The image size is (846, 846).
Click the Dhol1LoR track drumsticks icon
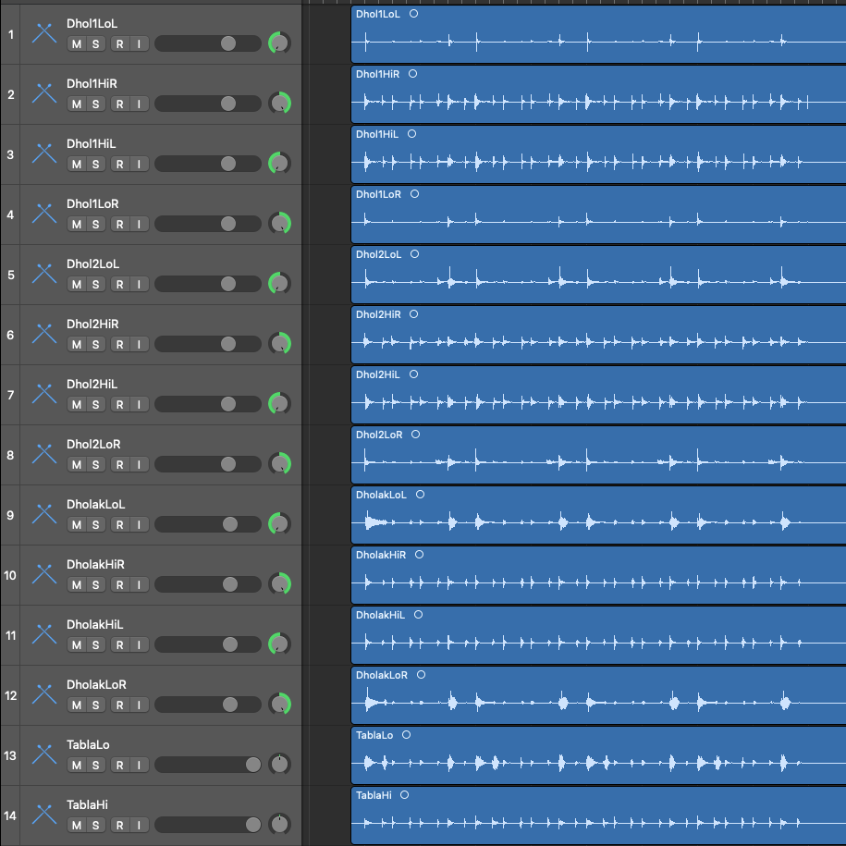click(x=44, y=215)
